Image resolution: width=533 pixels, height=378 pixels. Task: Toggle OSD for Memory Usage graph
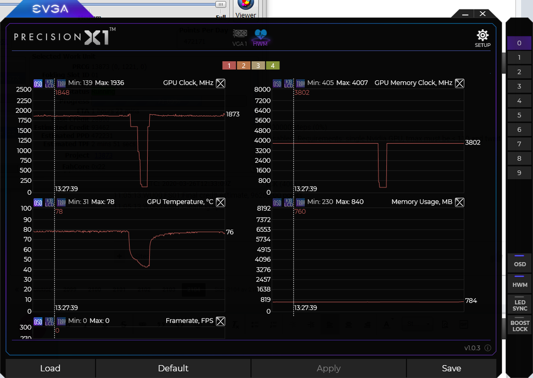(x=277, y=203)
